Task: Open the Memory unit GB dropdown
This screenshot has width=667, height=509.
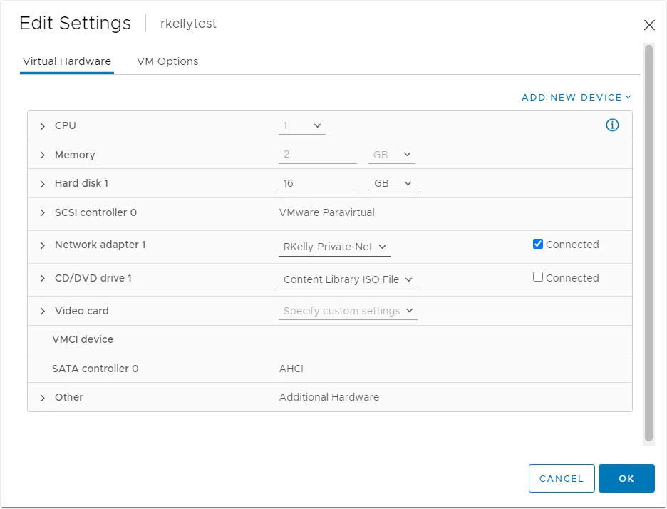Action: [x=392, y=155]
